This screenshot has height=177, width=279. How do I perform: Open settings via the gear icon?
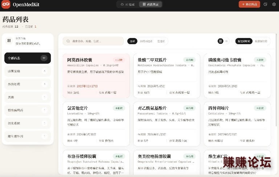(x=274, y=4)
